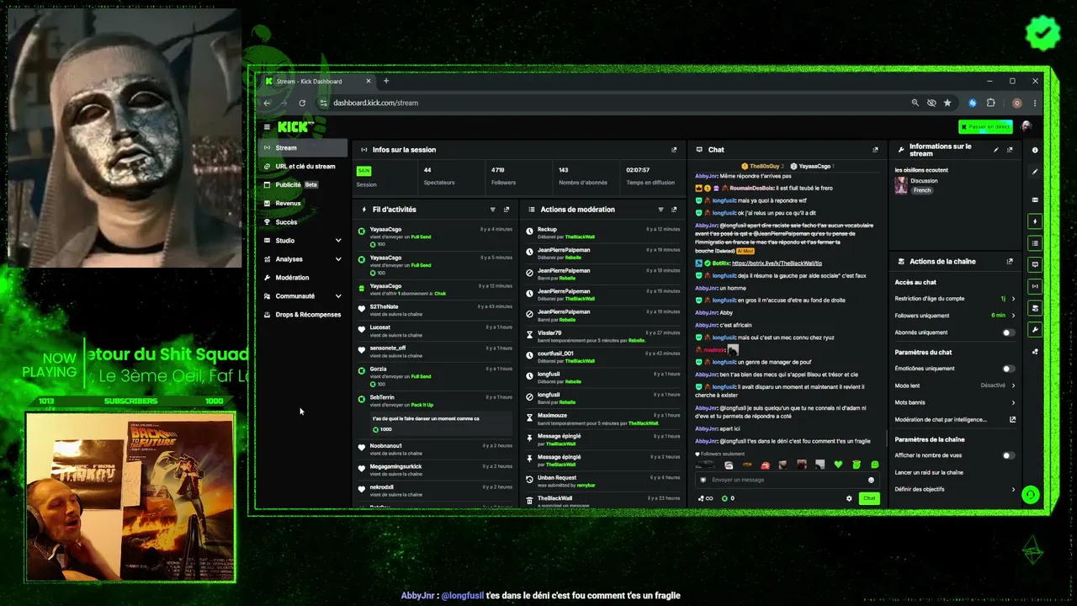Toggle Émoticônes uniquement switch
Image resolution: width=1077 pixels, height=606 pixels.
(1008, 369)
